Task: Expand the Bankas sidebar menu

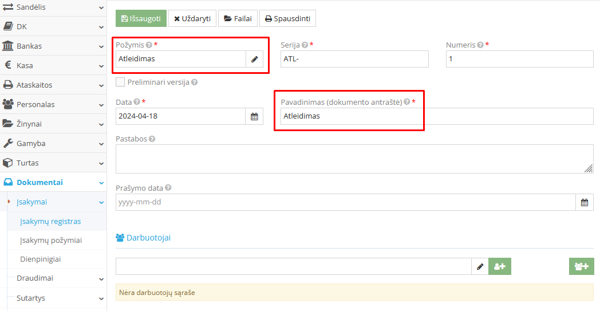Action: [x=53, y=46]
